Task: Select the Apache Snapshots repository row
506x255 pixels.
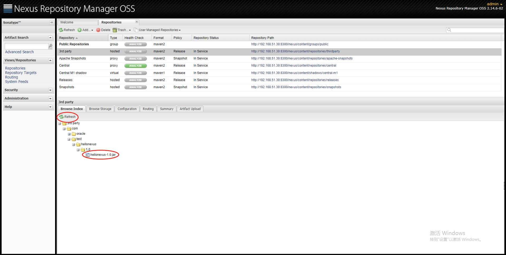Action: point(279,58)
